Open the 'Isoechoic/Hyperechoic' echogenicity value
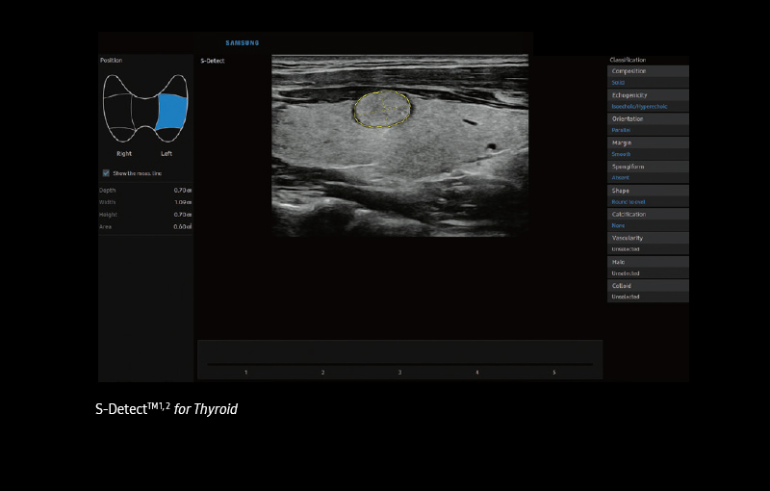Screen dimensions: 770x491 pos(648,106)
